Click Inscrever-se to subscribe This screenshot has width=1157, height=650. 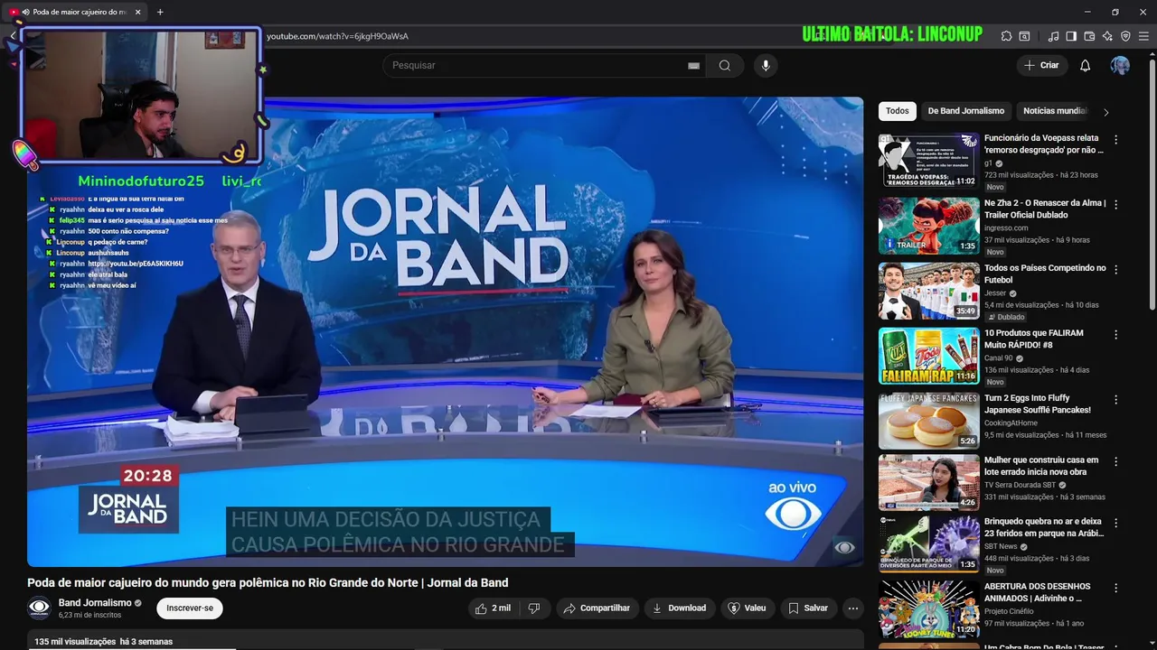pyautogui.click(x=190, y=608)
